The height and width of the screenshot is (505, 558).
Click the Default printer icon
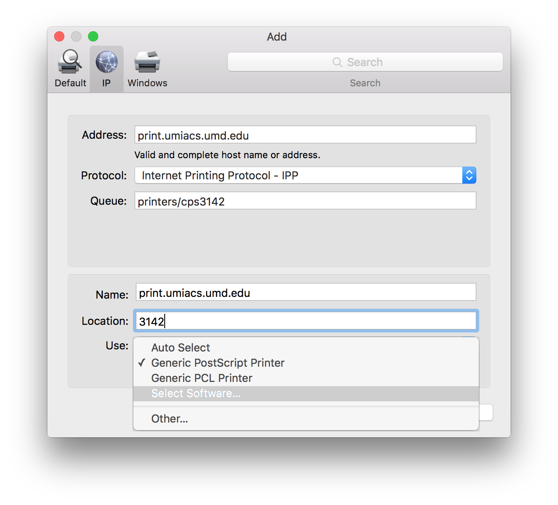click(x=70, y=62)
